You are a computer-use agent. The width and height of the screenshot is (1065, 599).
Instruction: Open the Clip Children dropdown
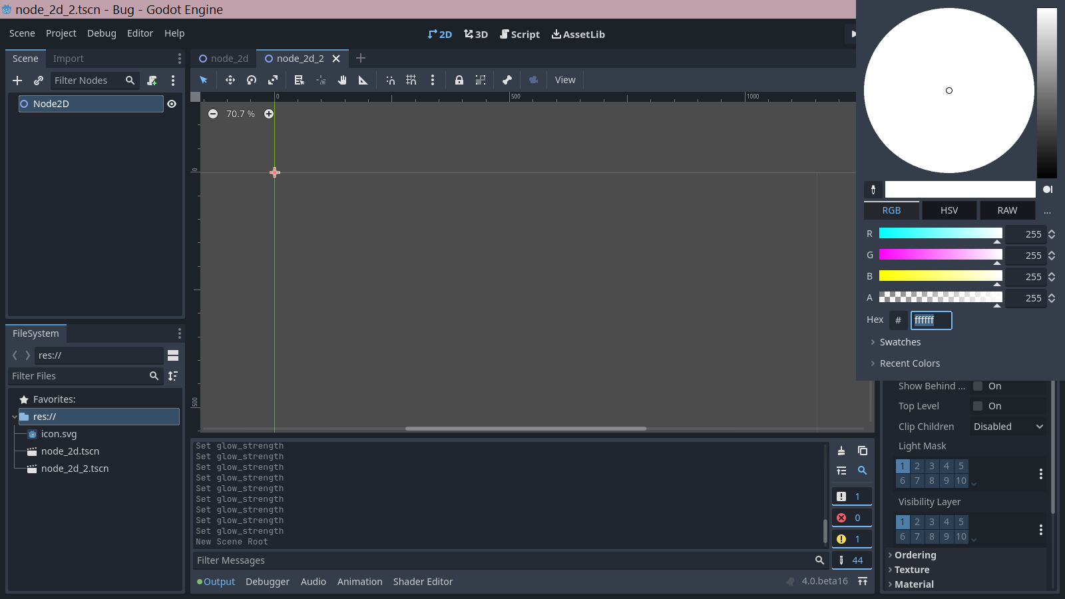click(1007, 426)
